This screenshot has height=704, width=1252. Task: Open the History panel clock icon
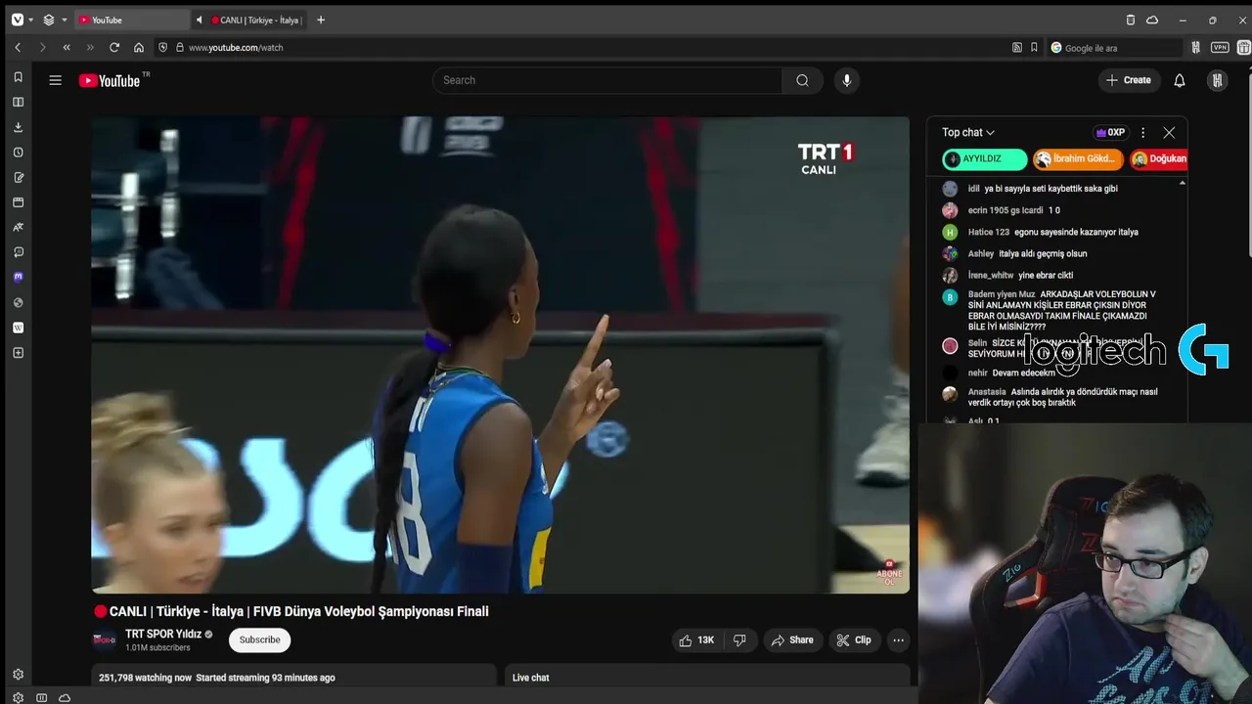click(18, 153)
